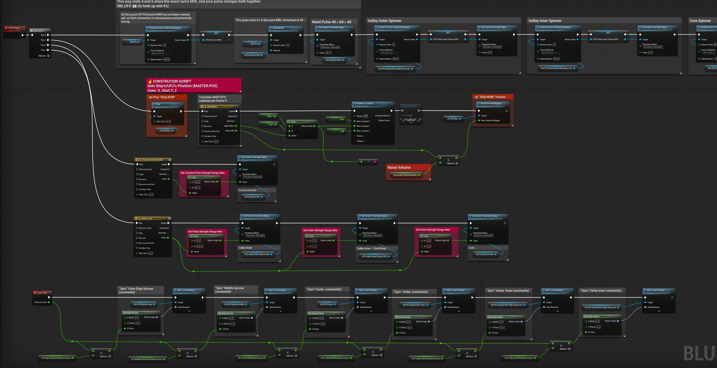Image resolution: width=717 pixels, height=368 pixels.
Task: Click the loop icon on TL_Pulse_Emissive_2sec header
Action: (x=170, y=160)
